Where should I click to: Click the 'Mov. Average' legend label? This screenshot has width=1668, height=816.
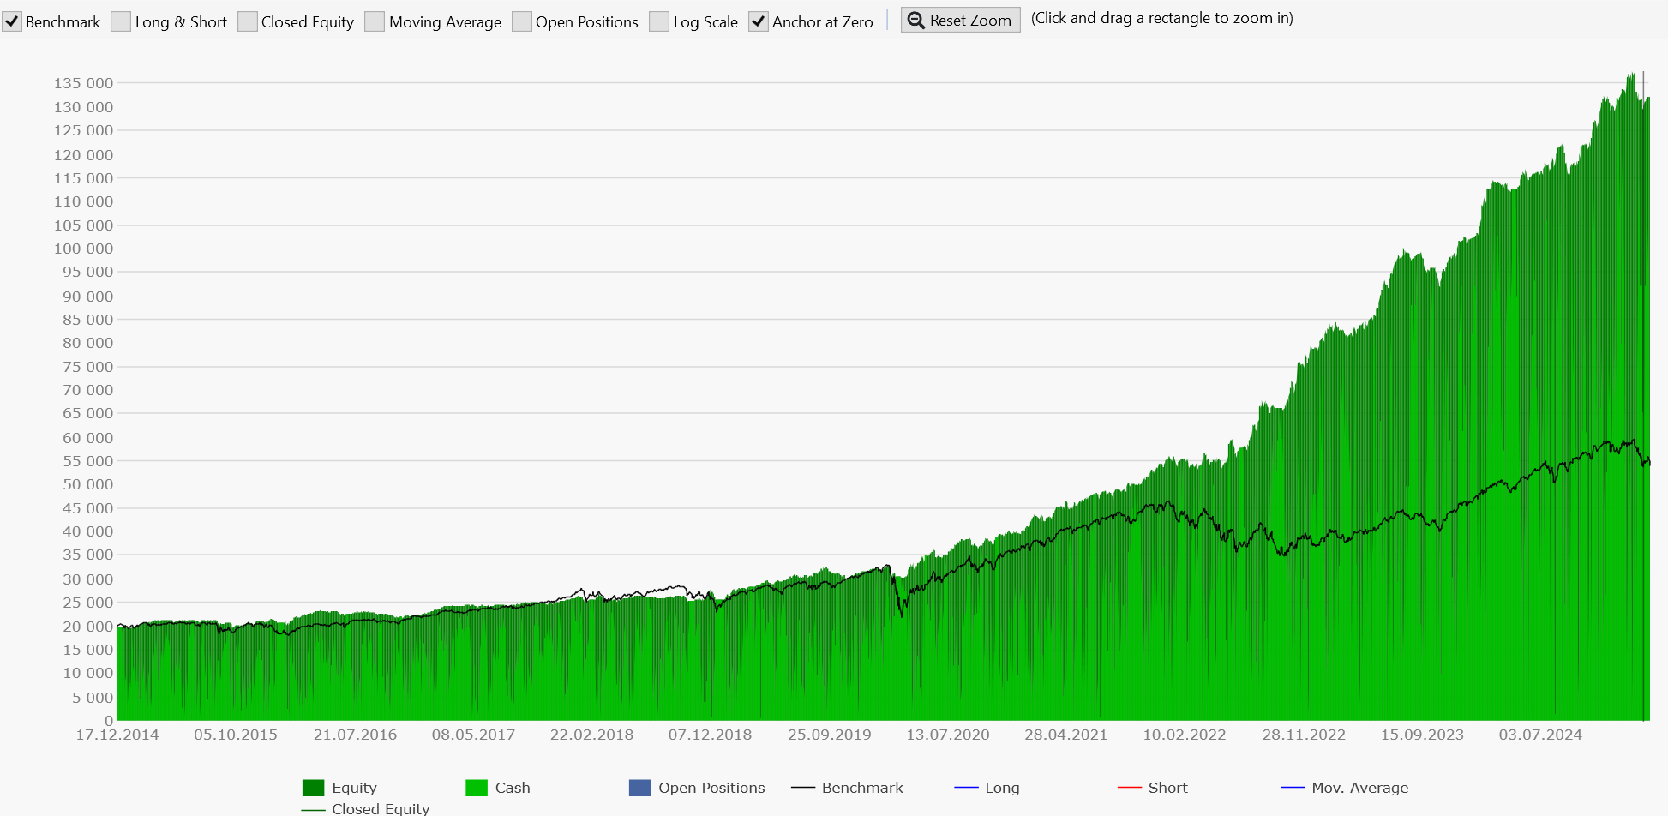point(1359,788)
